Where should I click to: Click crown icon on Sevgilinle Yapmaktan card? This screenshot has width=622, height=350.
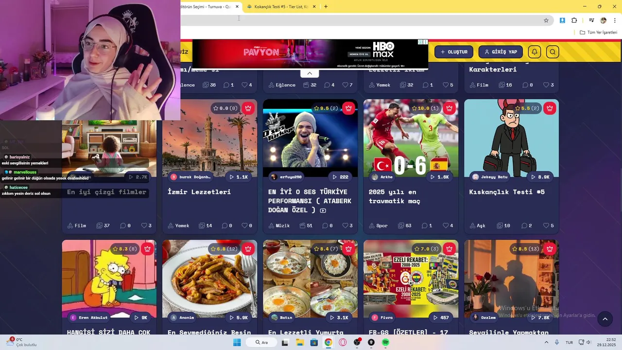tap(550, 249)
